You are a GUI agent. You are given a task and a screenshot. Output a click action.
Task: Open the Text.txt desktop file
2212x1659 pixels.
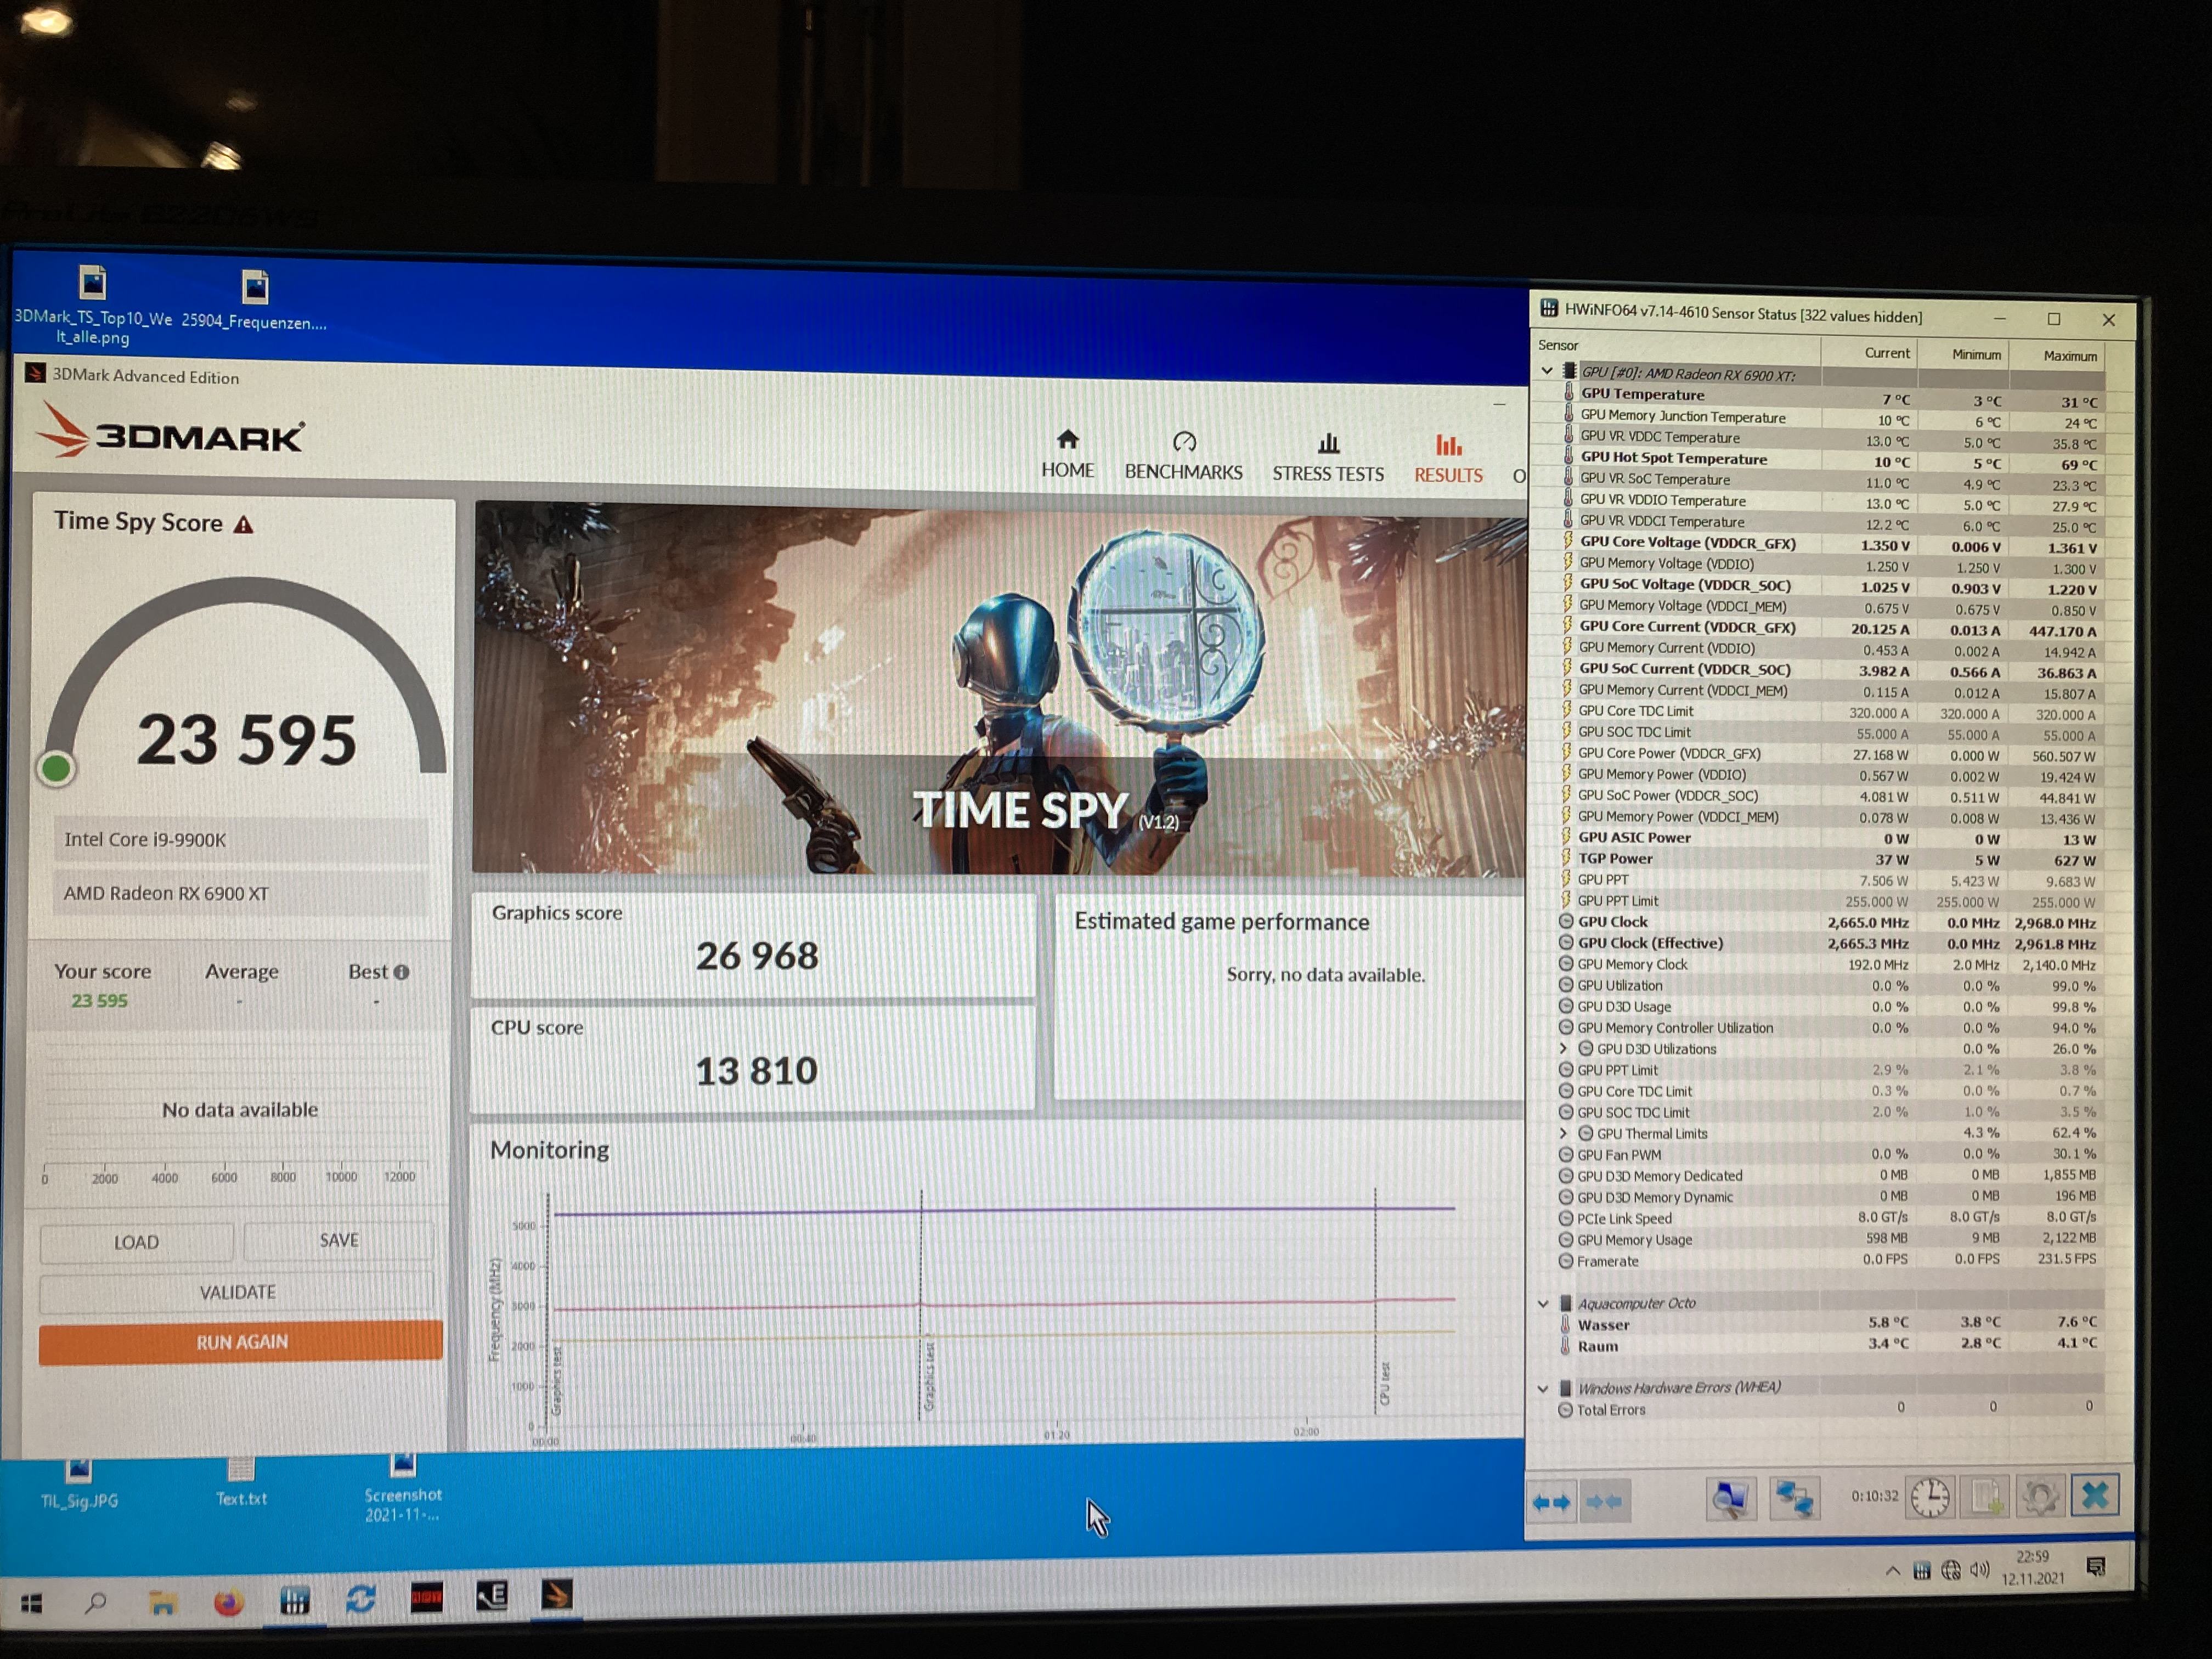241,1483
